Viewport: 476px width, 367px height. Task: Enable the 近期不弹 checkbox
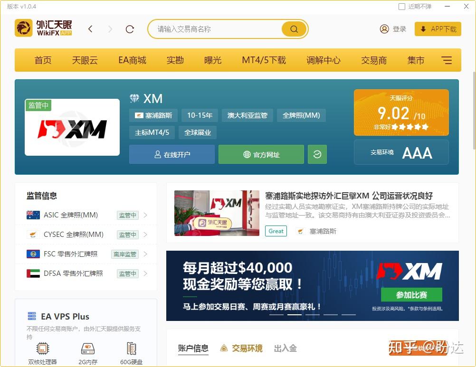(x=401, y=6)
